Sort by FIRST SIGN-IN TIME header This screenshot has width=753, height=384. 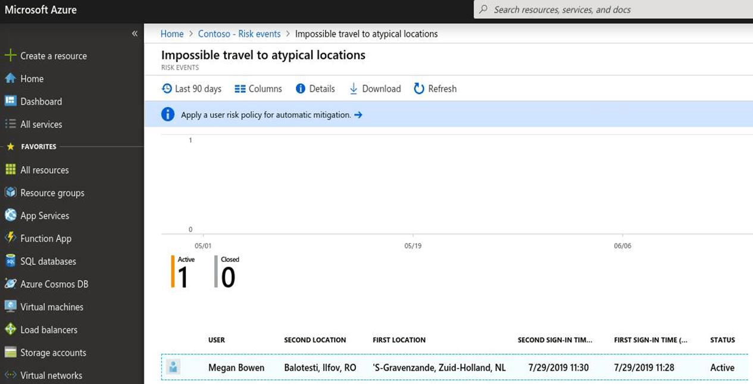click(651, 340)
